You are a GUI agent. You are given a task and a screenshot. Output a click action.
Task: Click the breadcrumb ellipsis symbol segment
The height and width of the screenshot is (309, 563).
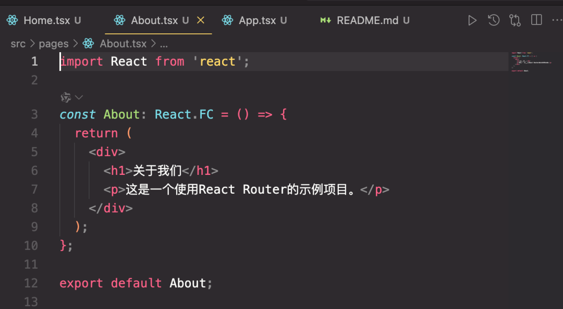tap(164, 44)
